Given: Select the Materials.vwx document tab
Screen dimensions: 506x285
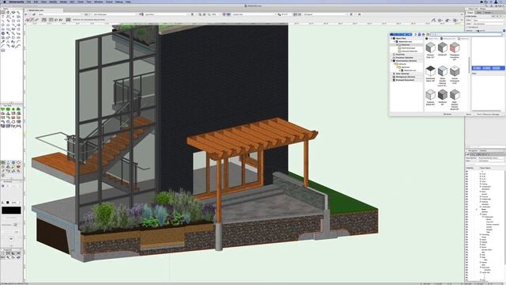Looking at the screenshot, I should point(44,10).
